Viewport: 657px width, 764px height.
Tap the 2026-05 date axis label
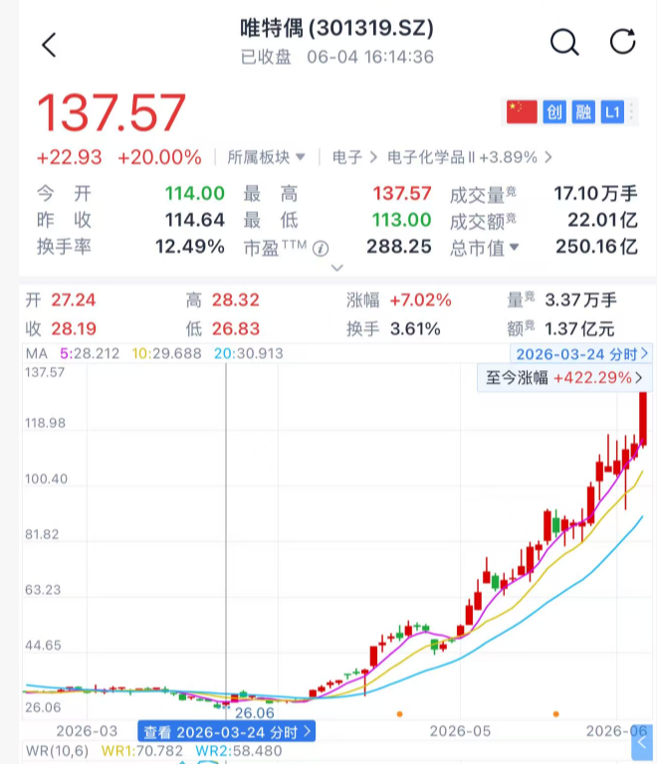tap(460, 731)
